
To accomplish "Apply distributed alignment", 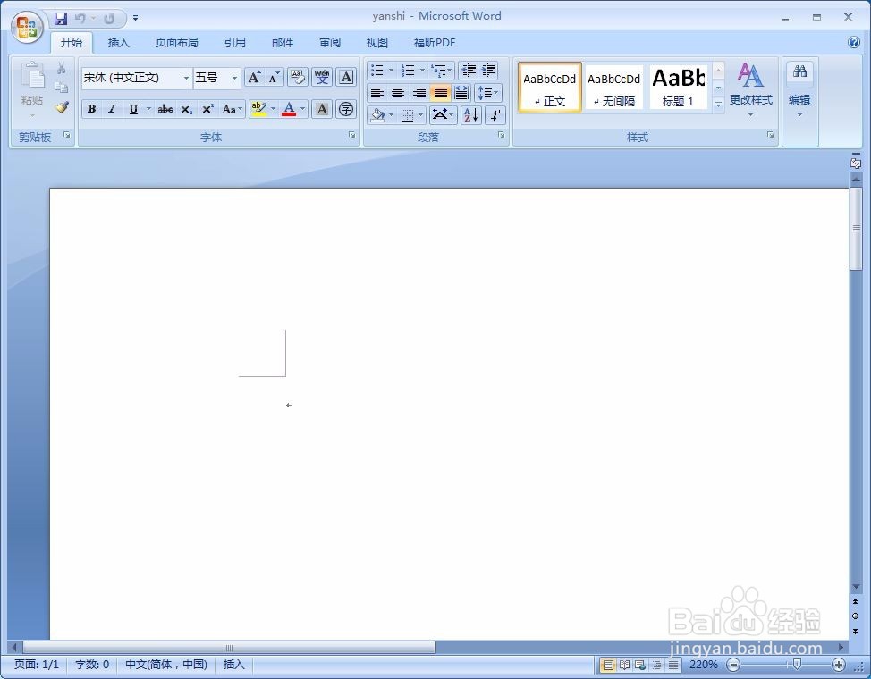I will coord(461,93).
